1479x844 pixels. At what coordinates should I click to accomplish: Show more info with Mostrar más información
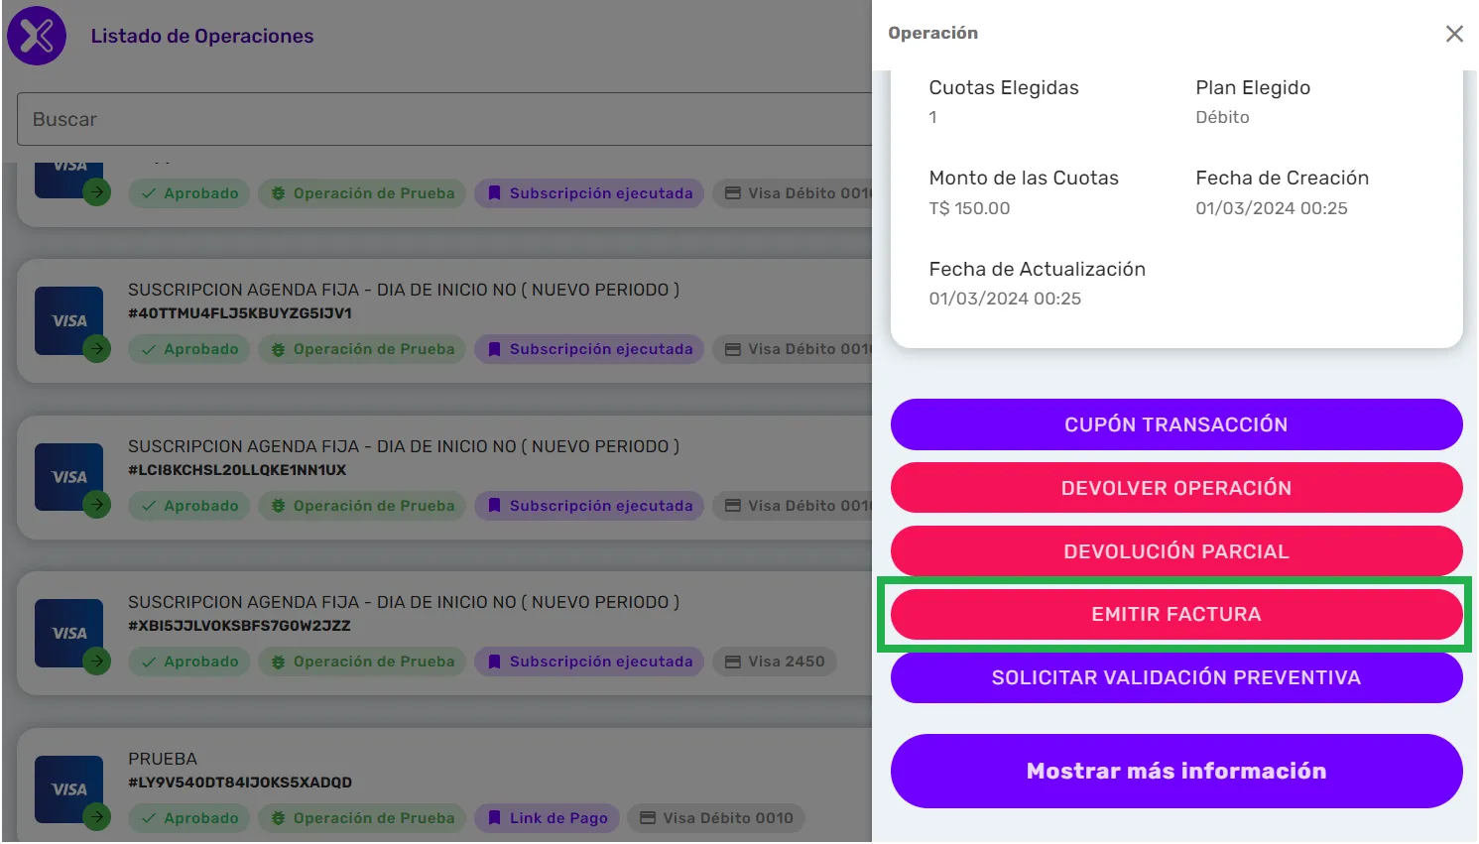tap(1176, 772)
